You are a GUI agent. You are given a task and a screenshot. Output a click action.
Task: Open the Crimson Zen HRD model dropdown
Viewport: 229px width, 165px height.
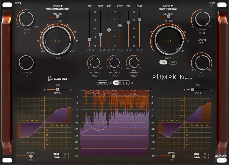pyautogui.click(x=58, y=7)
